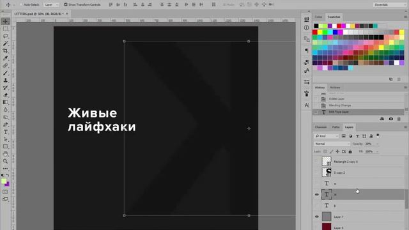Select the Clone Stamp tool

point(6,80)
